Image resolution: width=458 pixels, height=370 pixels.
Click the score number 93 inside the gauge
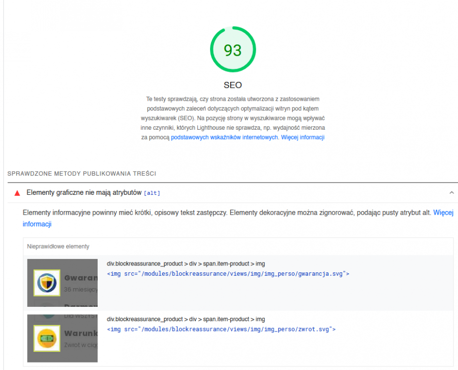pos(233,49)
